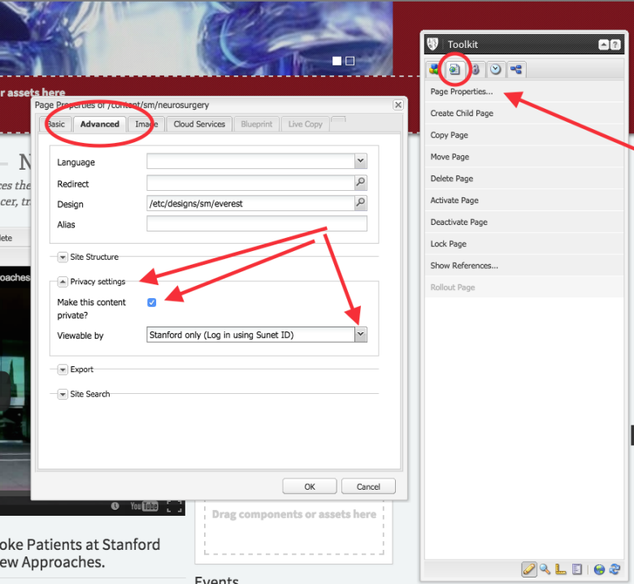Open the Components tab in the Toolkit
634x584 pixels.
(x=434, y=70)
